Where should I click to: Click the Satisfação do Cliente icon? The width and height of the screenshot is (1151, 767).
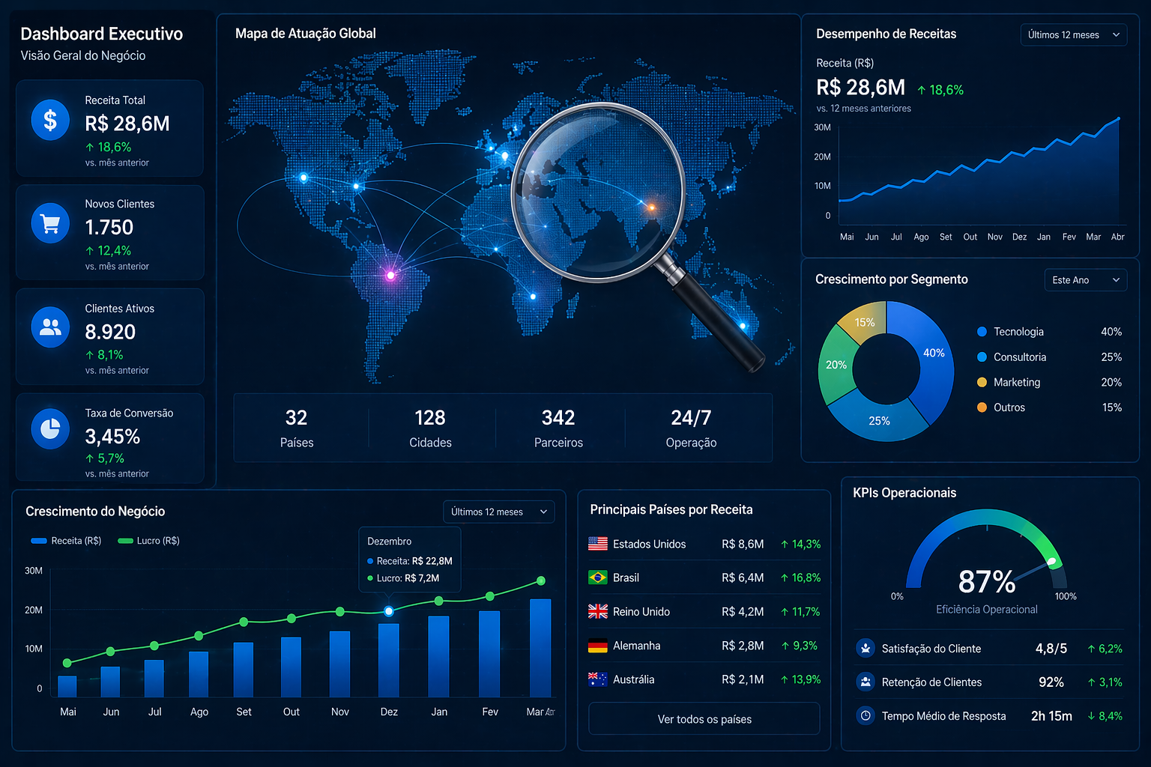pyautogui.click(x=865, y=649)
